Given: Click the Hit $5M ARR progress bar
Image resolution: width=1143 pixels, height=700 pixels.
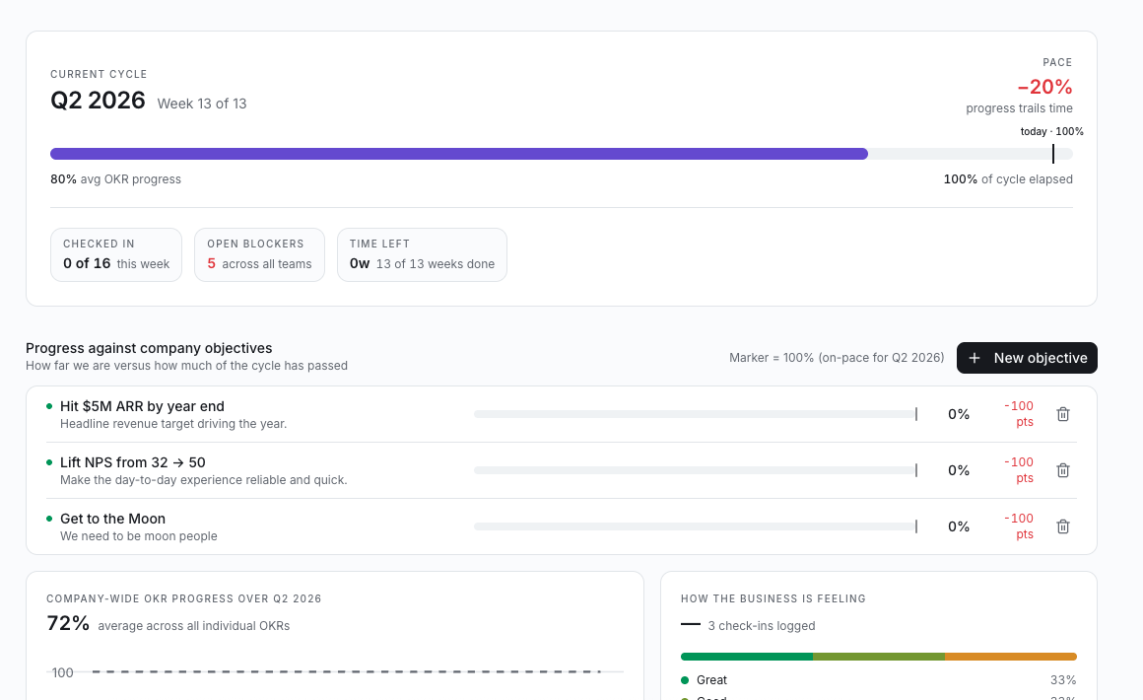Looking at the screenshot, I should [x=696, y=414].
